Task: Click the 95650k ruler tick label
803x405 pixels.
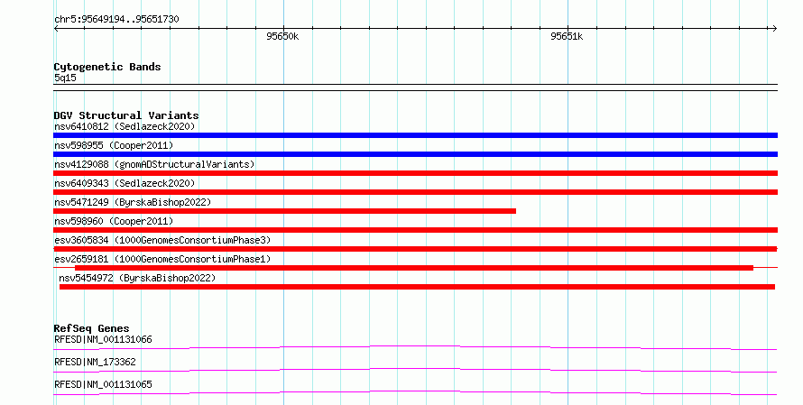Action: coord(282,36)
